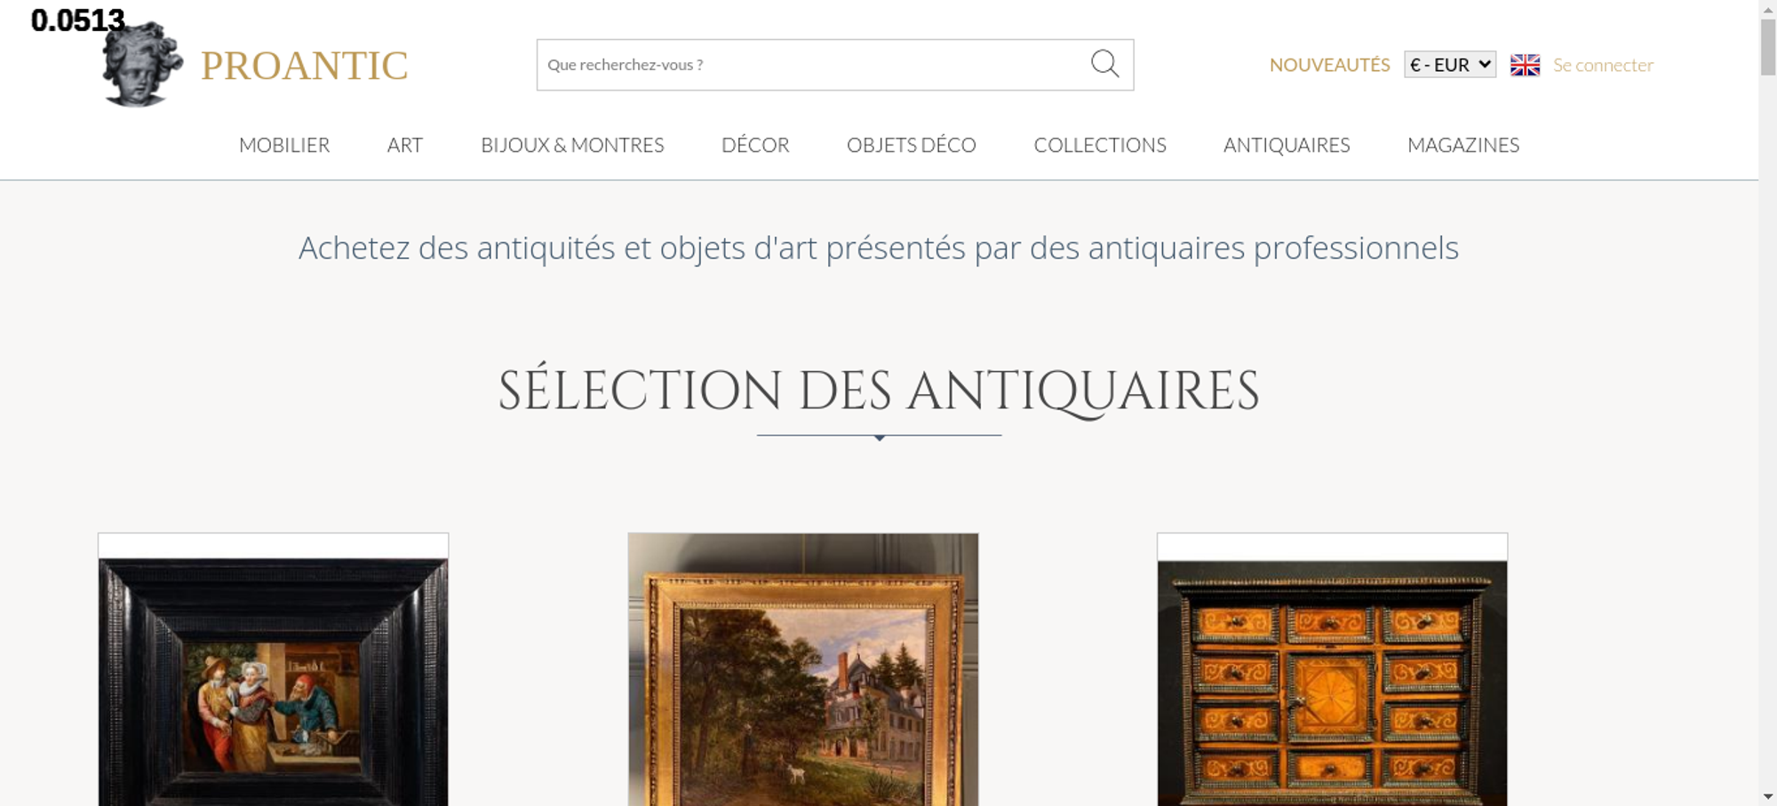Click the PROANTIC brand name text

(x=304, y=66)
